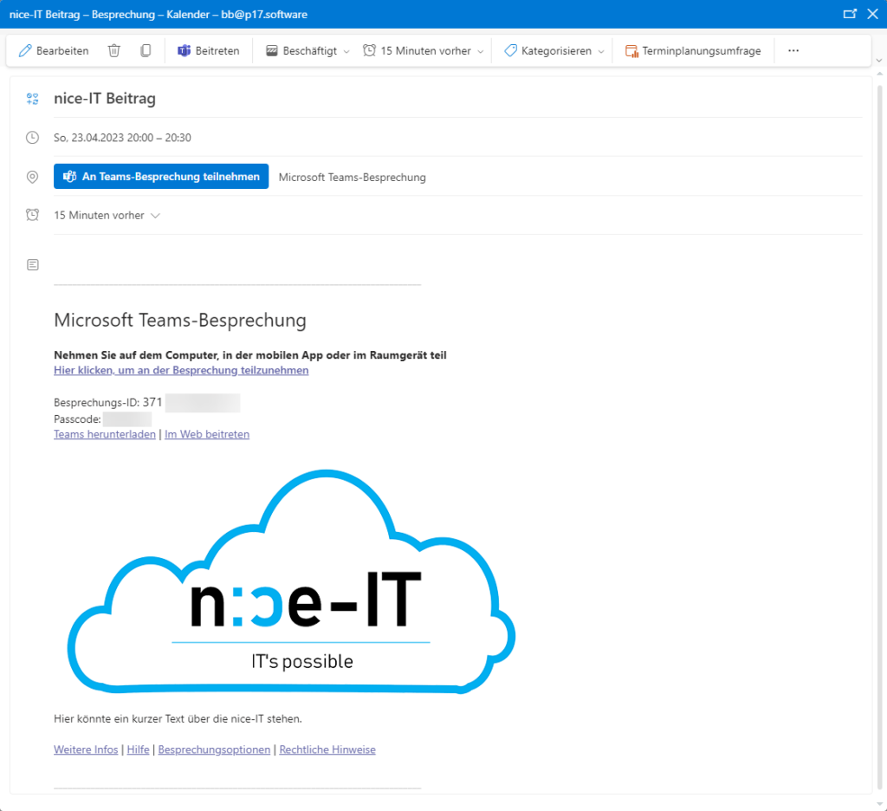Open the 'Besprechungsoptionen' link
The height and width of the screenshot is (811, 887).
coord(215,749)
